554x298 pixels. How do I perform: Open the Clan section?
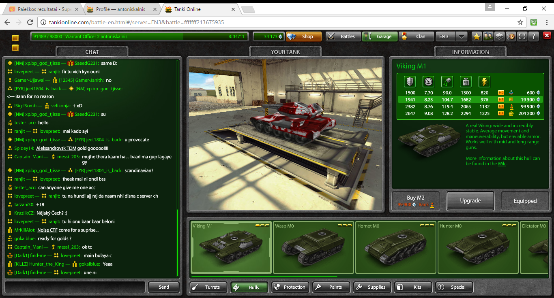point(416,36)
